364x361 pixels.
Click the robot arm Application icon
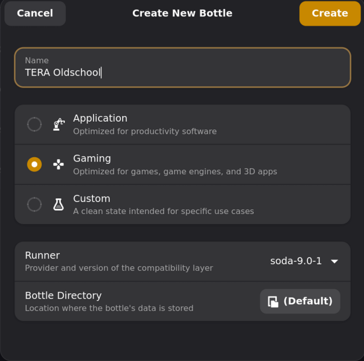(x=59, y=124)
